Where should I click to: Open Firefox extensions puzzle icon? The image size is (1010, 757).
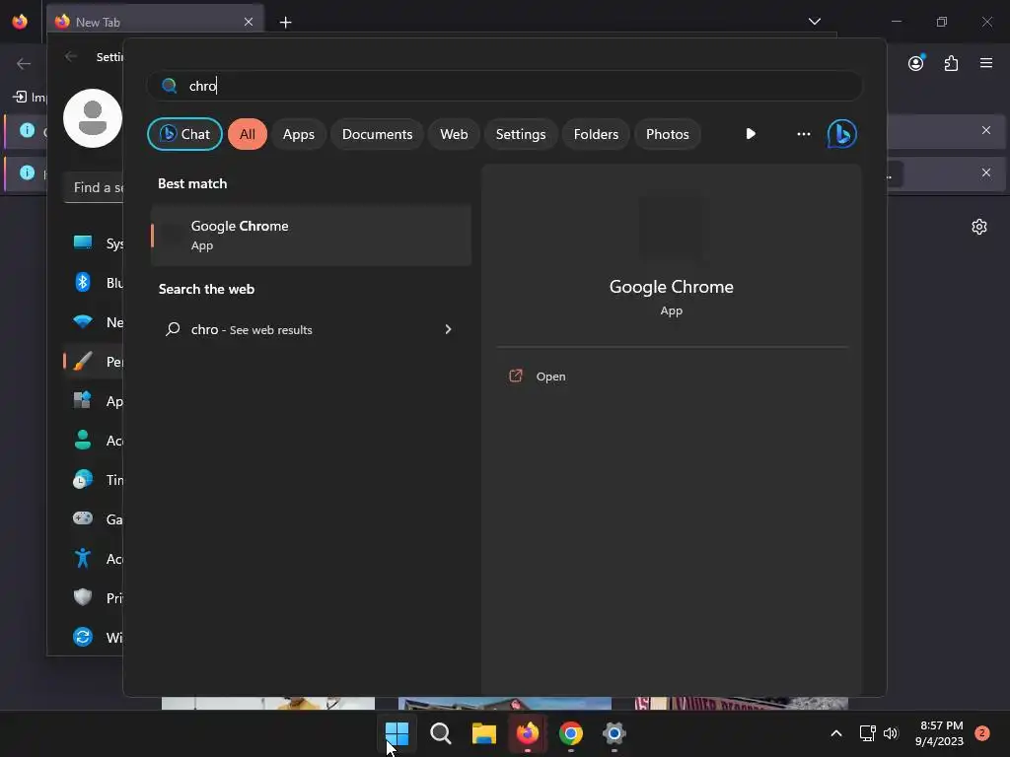951,63
